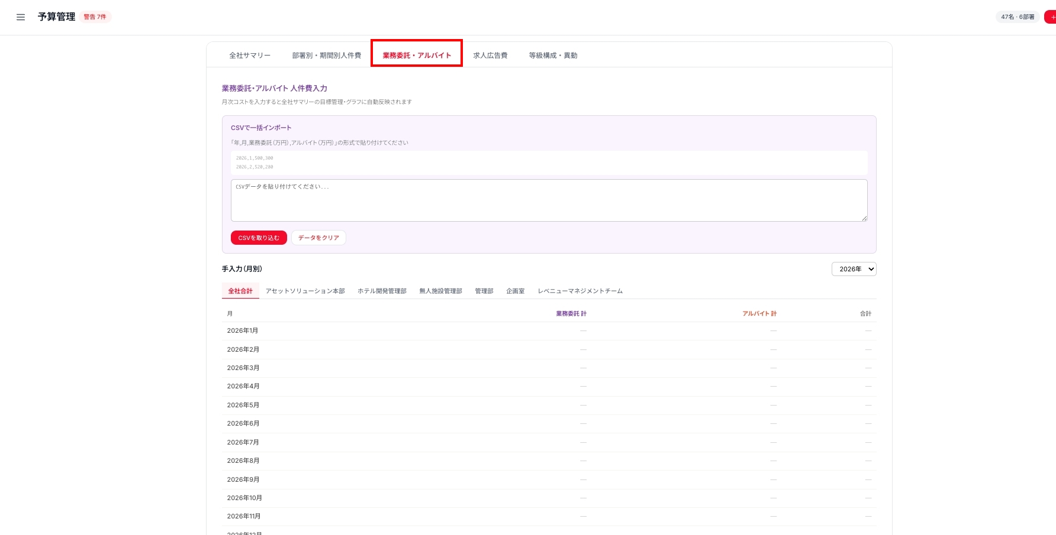Click into the CSV data paste textarea
Viewport: 1056px width, 535px height.
[549, 200]
